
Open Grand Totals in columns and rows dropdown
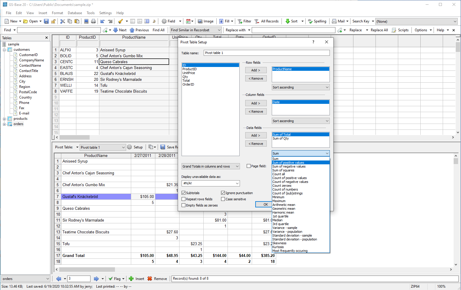210,166
